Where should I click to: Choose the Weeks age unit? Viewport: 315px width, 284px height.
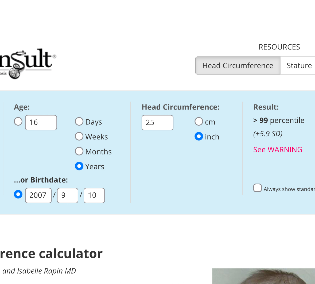(79, 136)
